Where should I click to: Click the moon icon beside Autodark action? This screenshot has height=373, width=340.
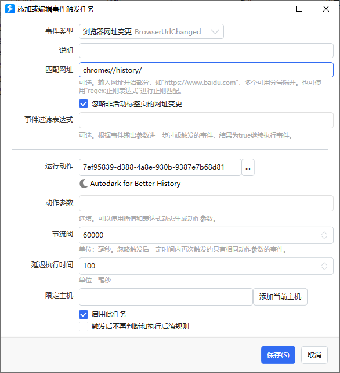[x=84, y=184]
